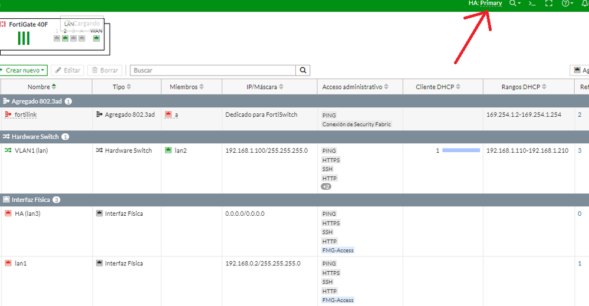
Task: Select IP 192.168.0.2/255.255.255.0 cell
Action: [x=263, y=264]
